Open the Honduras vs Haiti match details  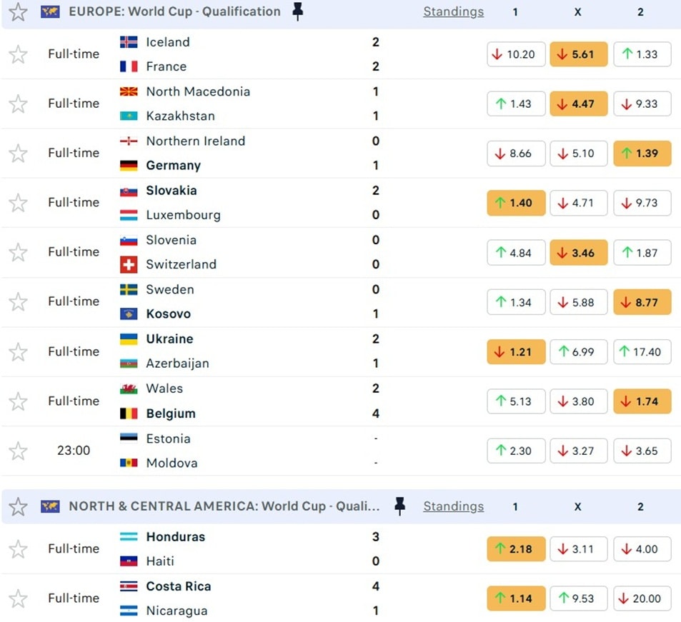pyautogui.click(x=250, y=549)
